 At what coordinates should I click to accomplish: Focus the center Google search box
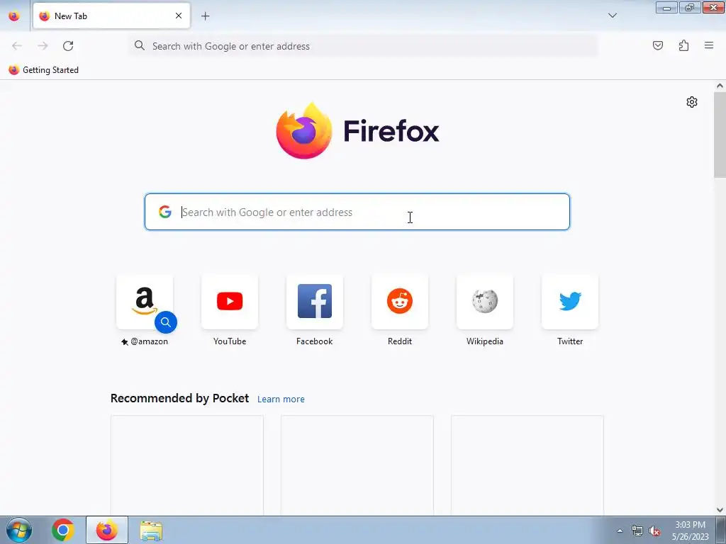click(357, 212)
